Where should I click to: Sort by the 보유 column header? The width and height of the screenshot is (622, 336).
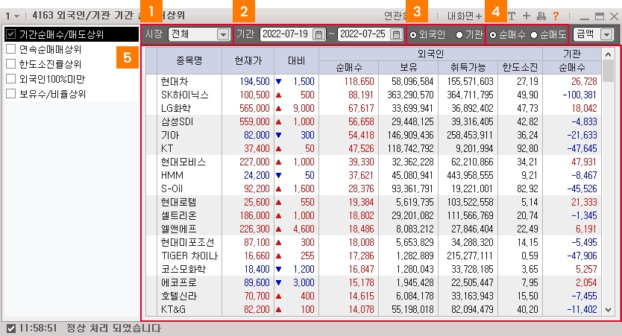click(408, 67)
